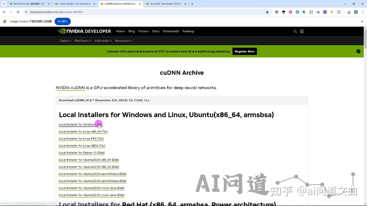The image size is (367, 206).
Task: Dismiss the GTC banner with the X
Action: (x=358, y=51)
